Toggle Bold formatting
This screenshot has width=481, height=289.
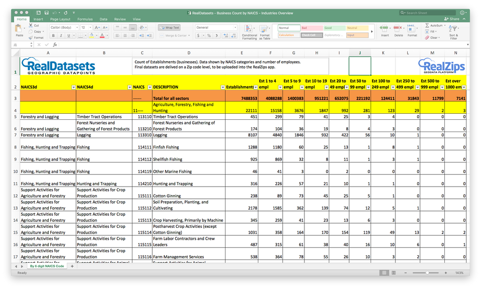pyautogui.click(x=54, y=36)
